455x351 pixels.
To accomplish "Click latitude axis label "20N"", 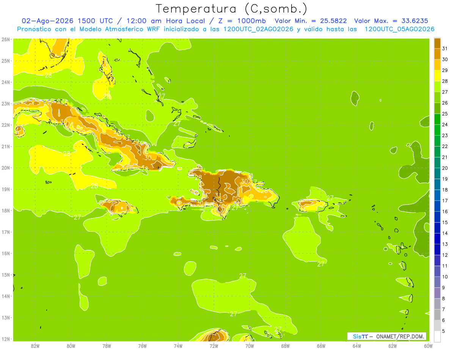I will coord(6,168).
